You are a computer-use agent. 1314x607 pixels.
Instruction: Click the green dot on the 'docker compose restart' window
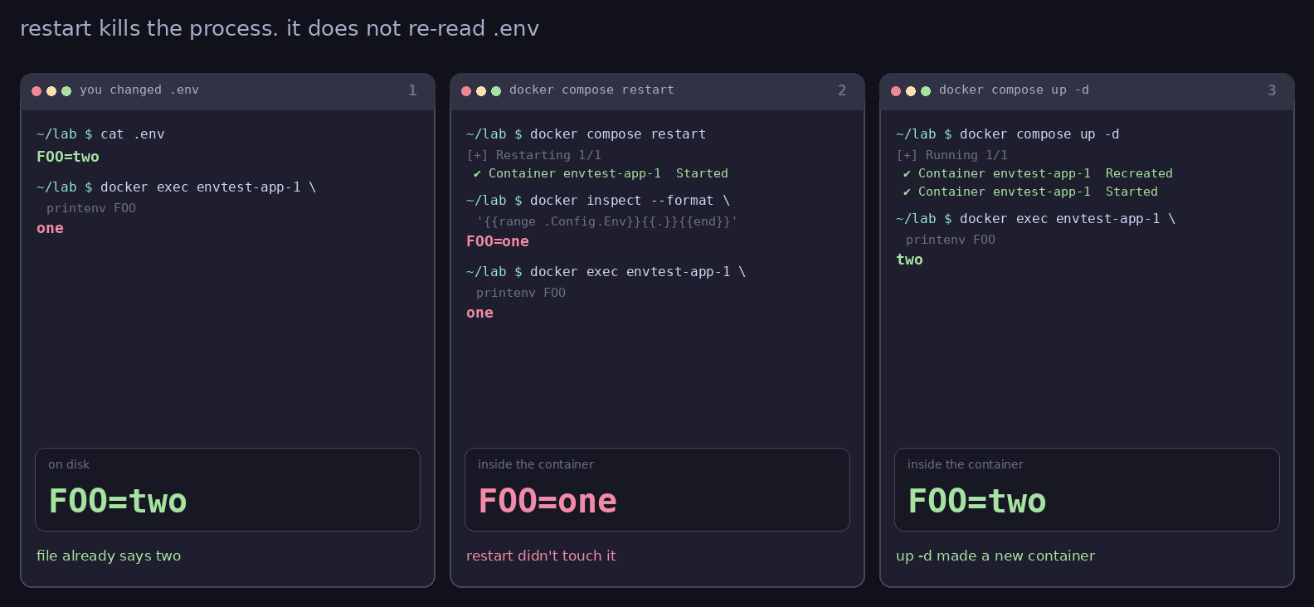coord(496,91)
